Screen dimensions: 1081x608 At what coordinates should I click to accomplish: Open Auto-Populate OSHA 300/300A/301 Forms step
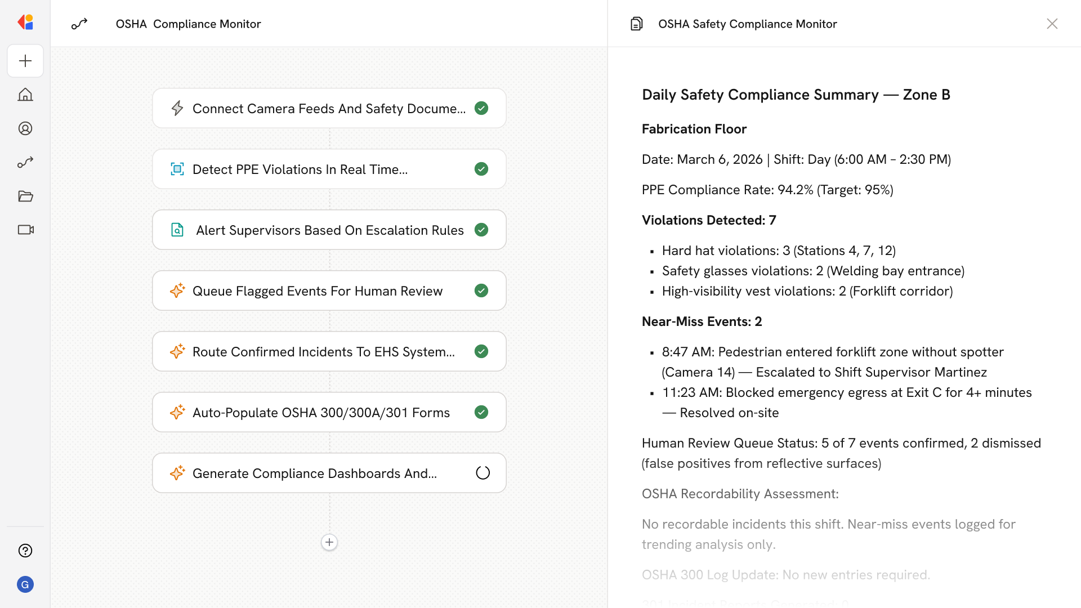pos(321,412)
